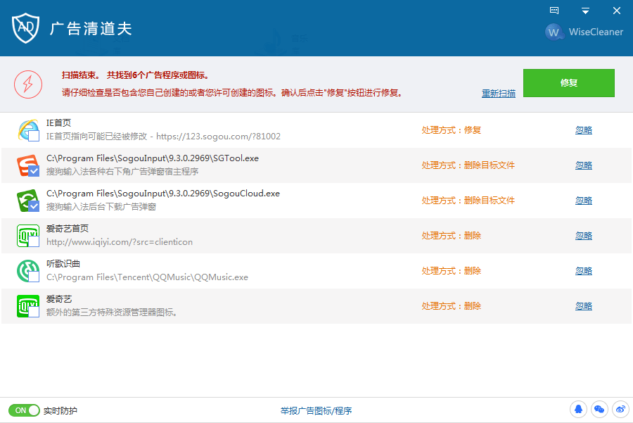The image size is (633, 423).
Task: Click the WiseCleaner logo
Action: [x=584, y=32]
